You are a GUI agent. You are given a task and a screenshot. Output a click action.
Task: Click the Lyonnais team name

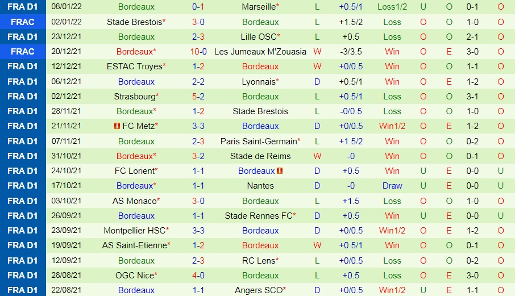pos(258,82)
